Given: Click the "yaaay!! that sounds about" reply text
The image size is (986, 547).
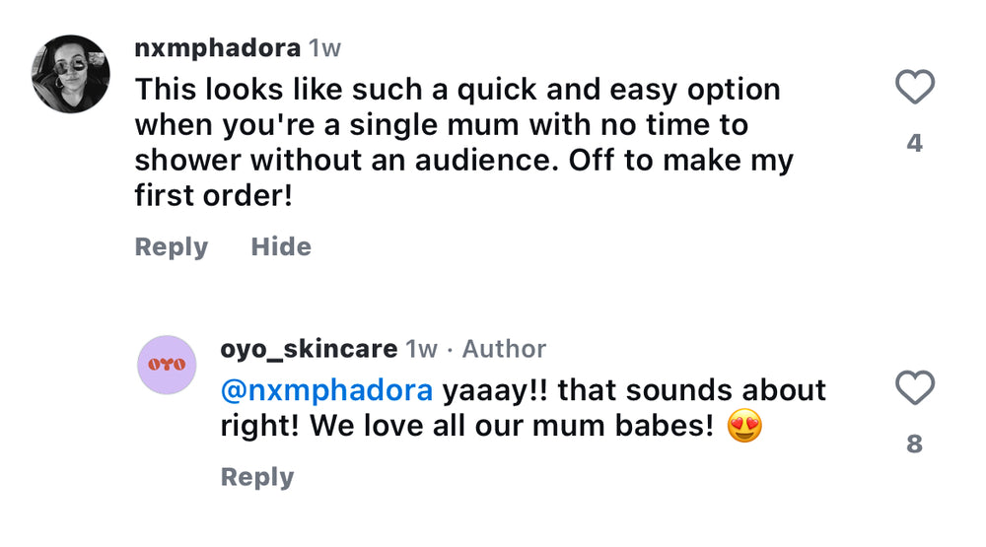Looking at the screenshot, I should (x=633, y=390).
